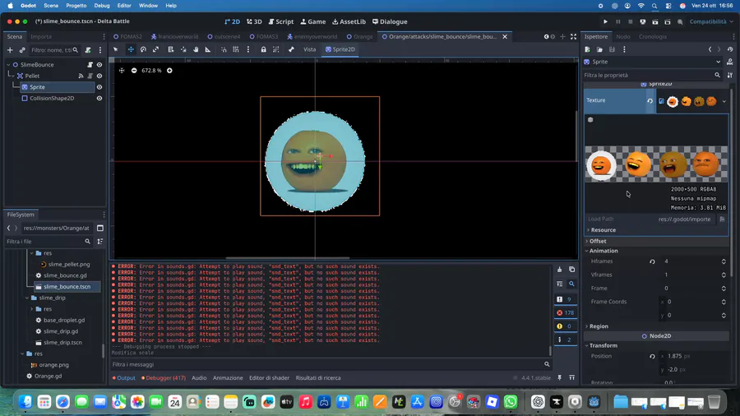Expand the Region section
The height and width of the screenshot is (416, 740).
pos(656,326)
